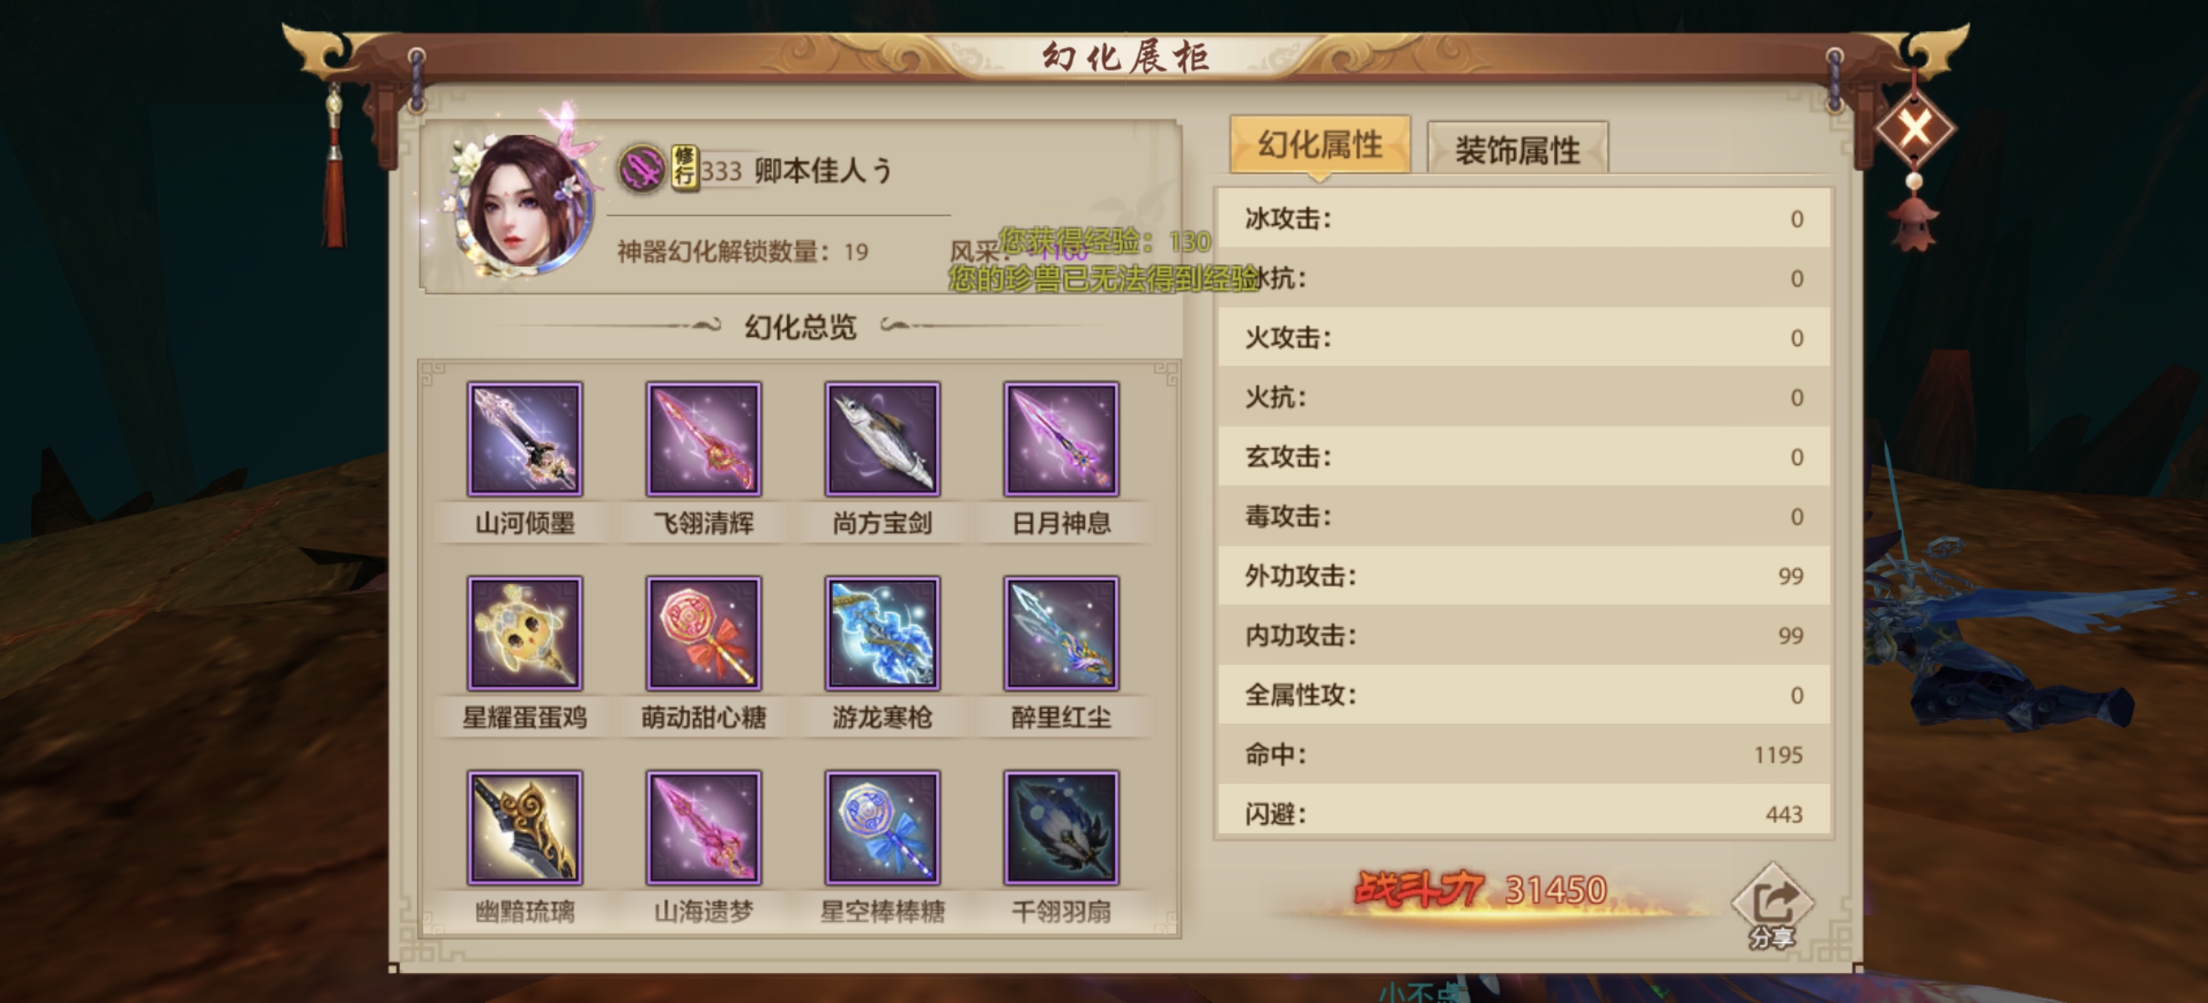Tap the purple class emblem icon
The width and height of the screenshot is (2208, 1003).
(642, 168)
